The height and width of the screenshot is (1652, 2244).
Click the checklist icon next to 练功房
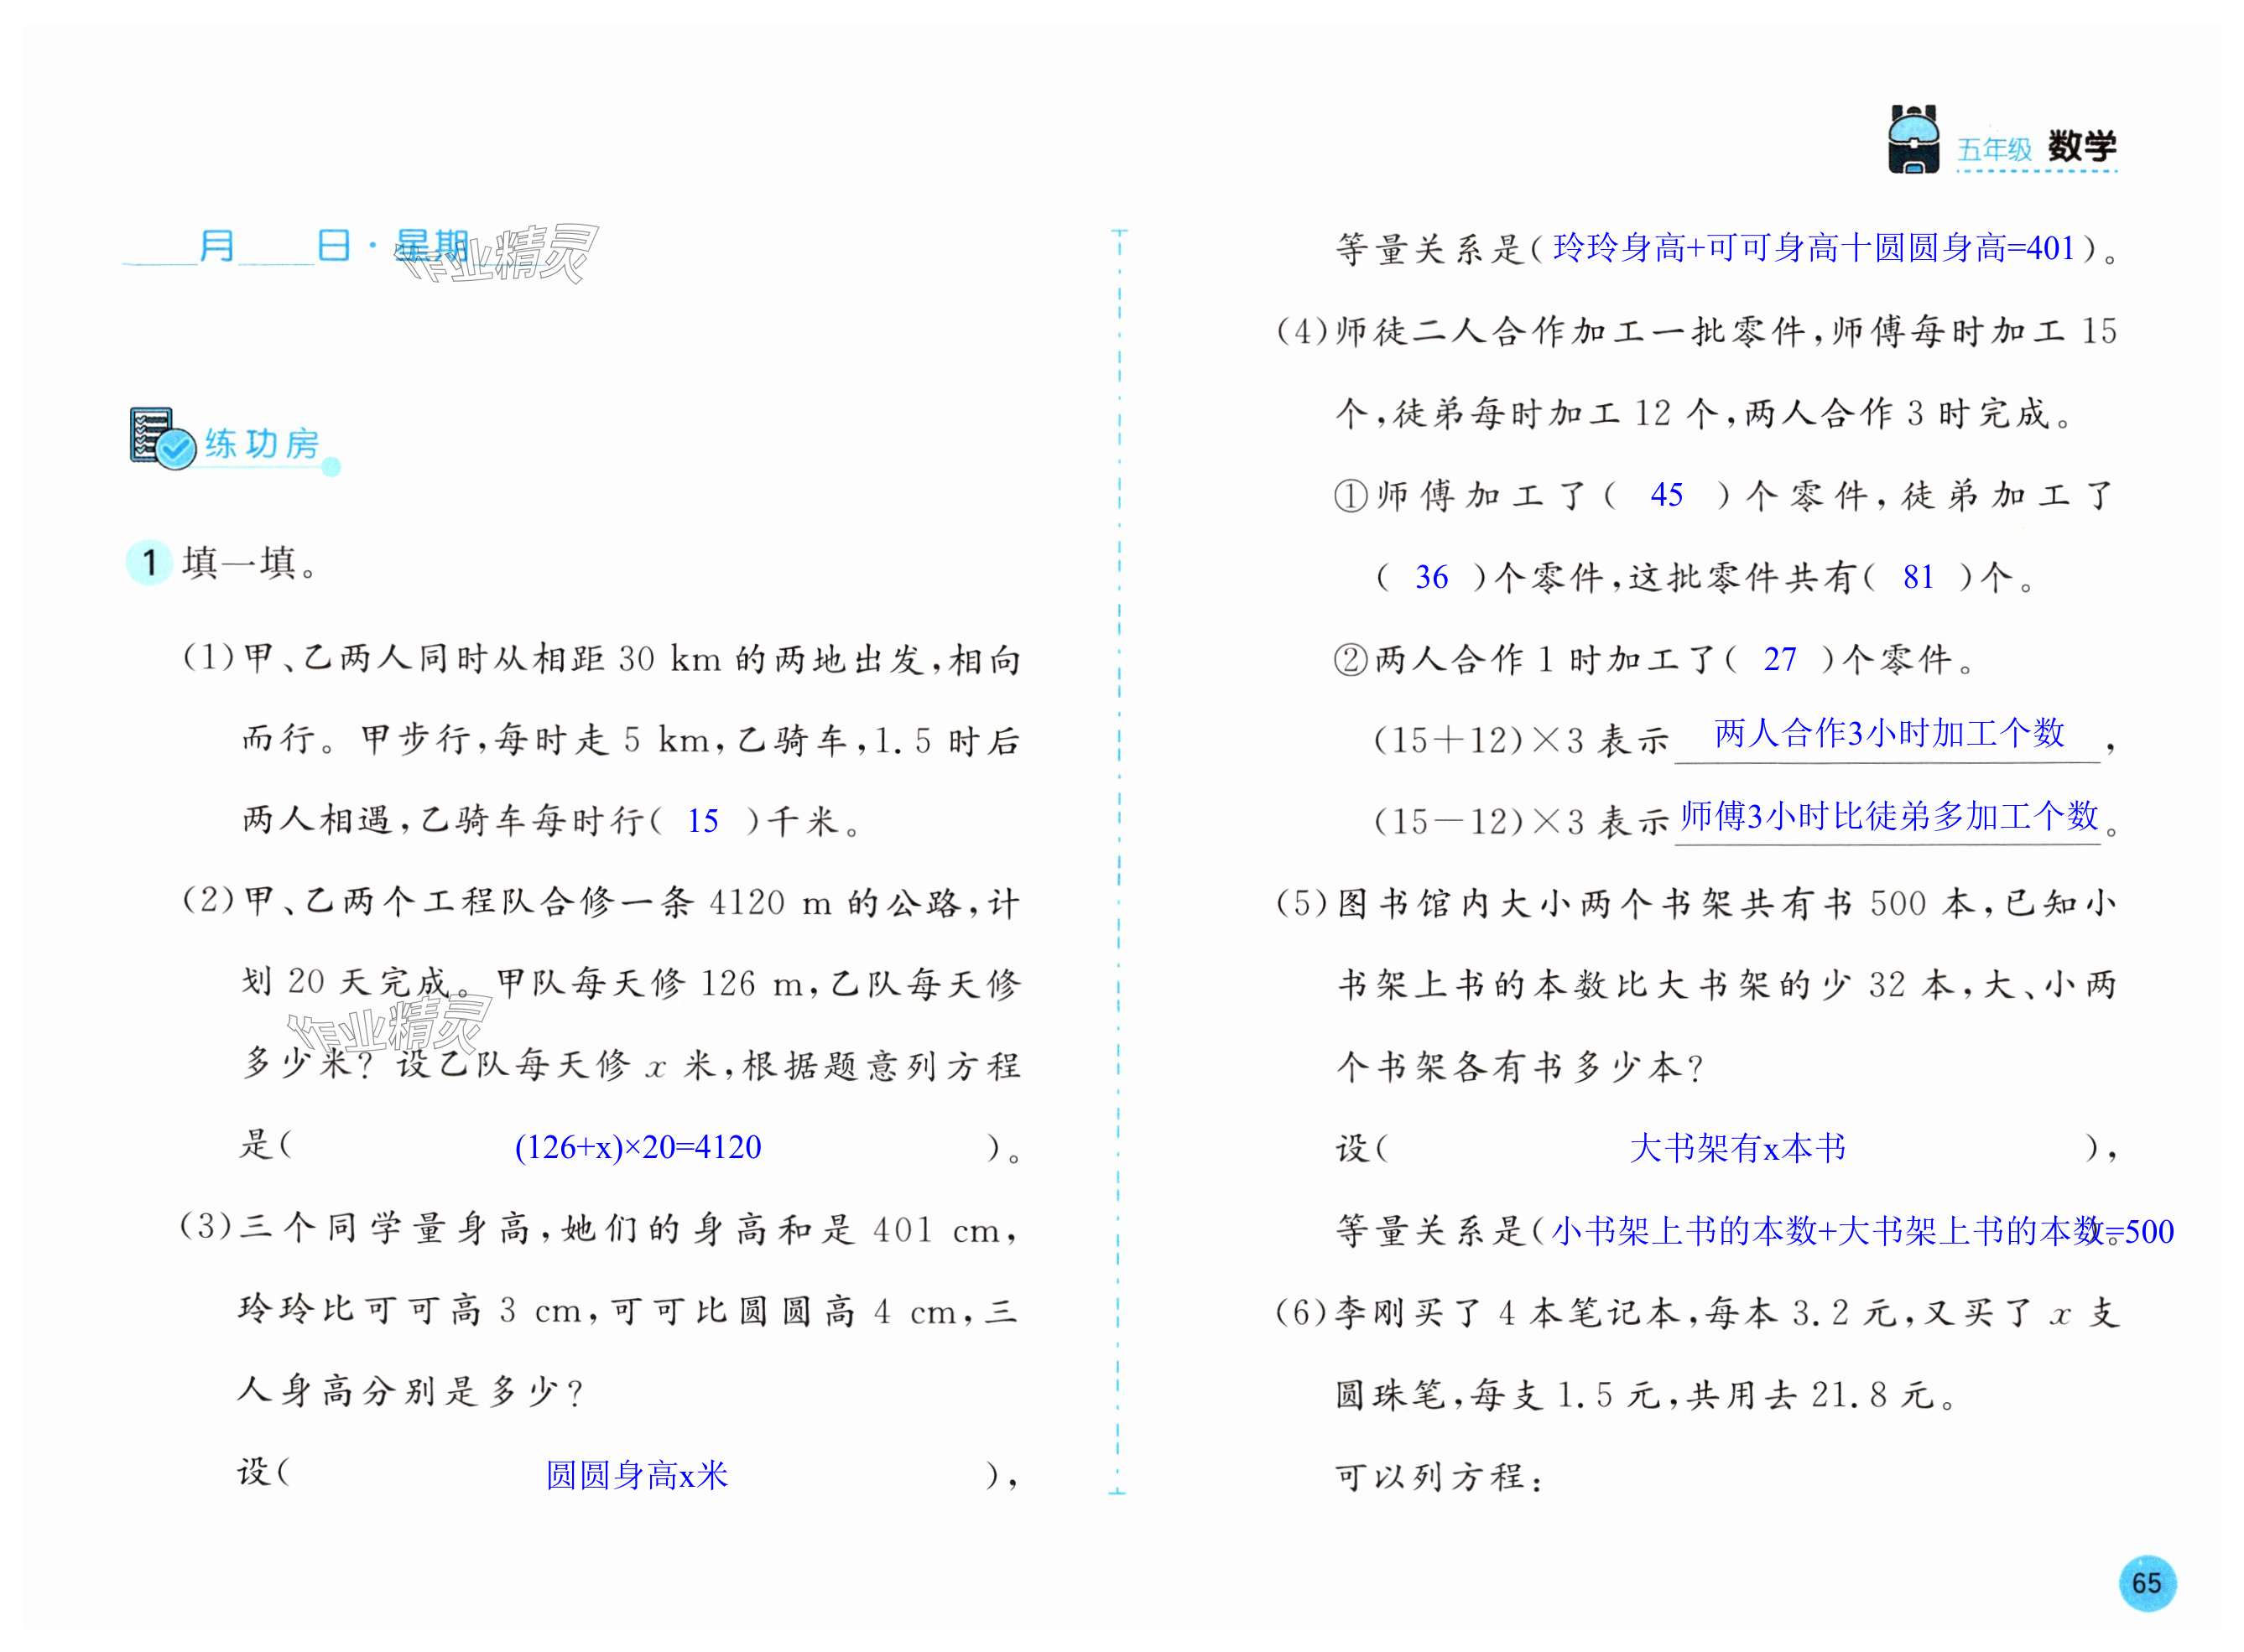[160, 438]
